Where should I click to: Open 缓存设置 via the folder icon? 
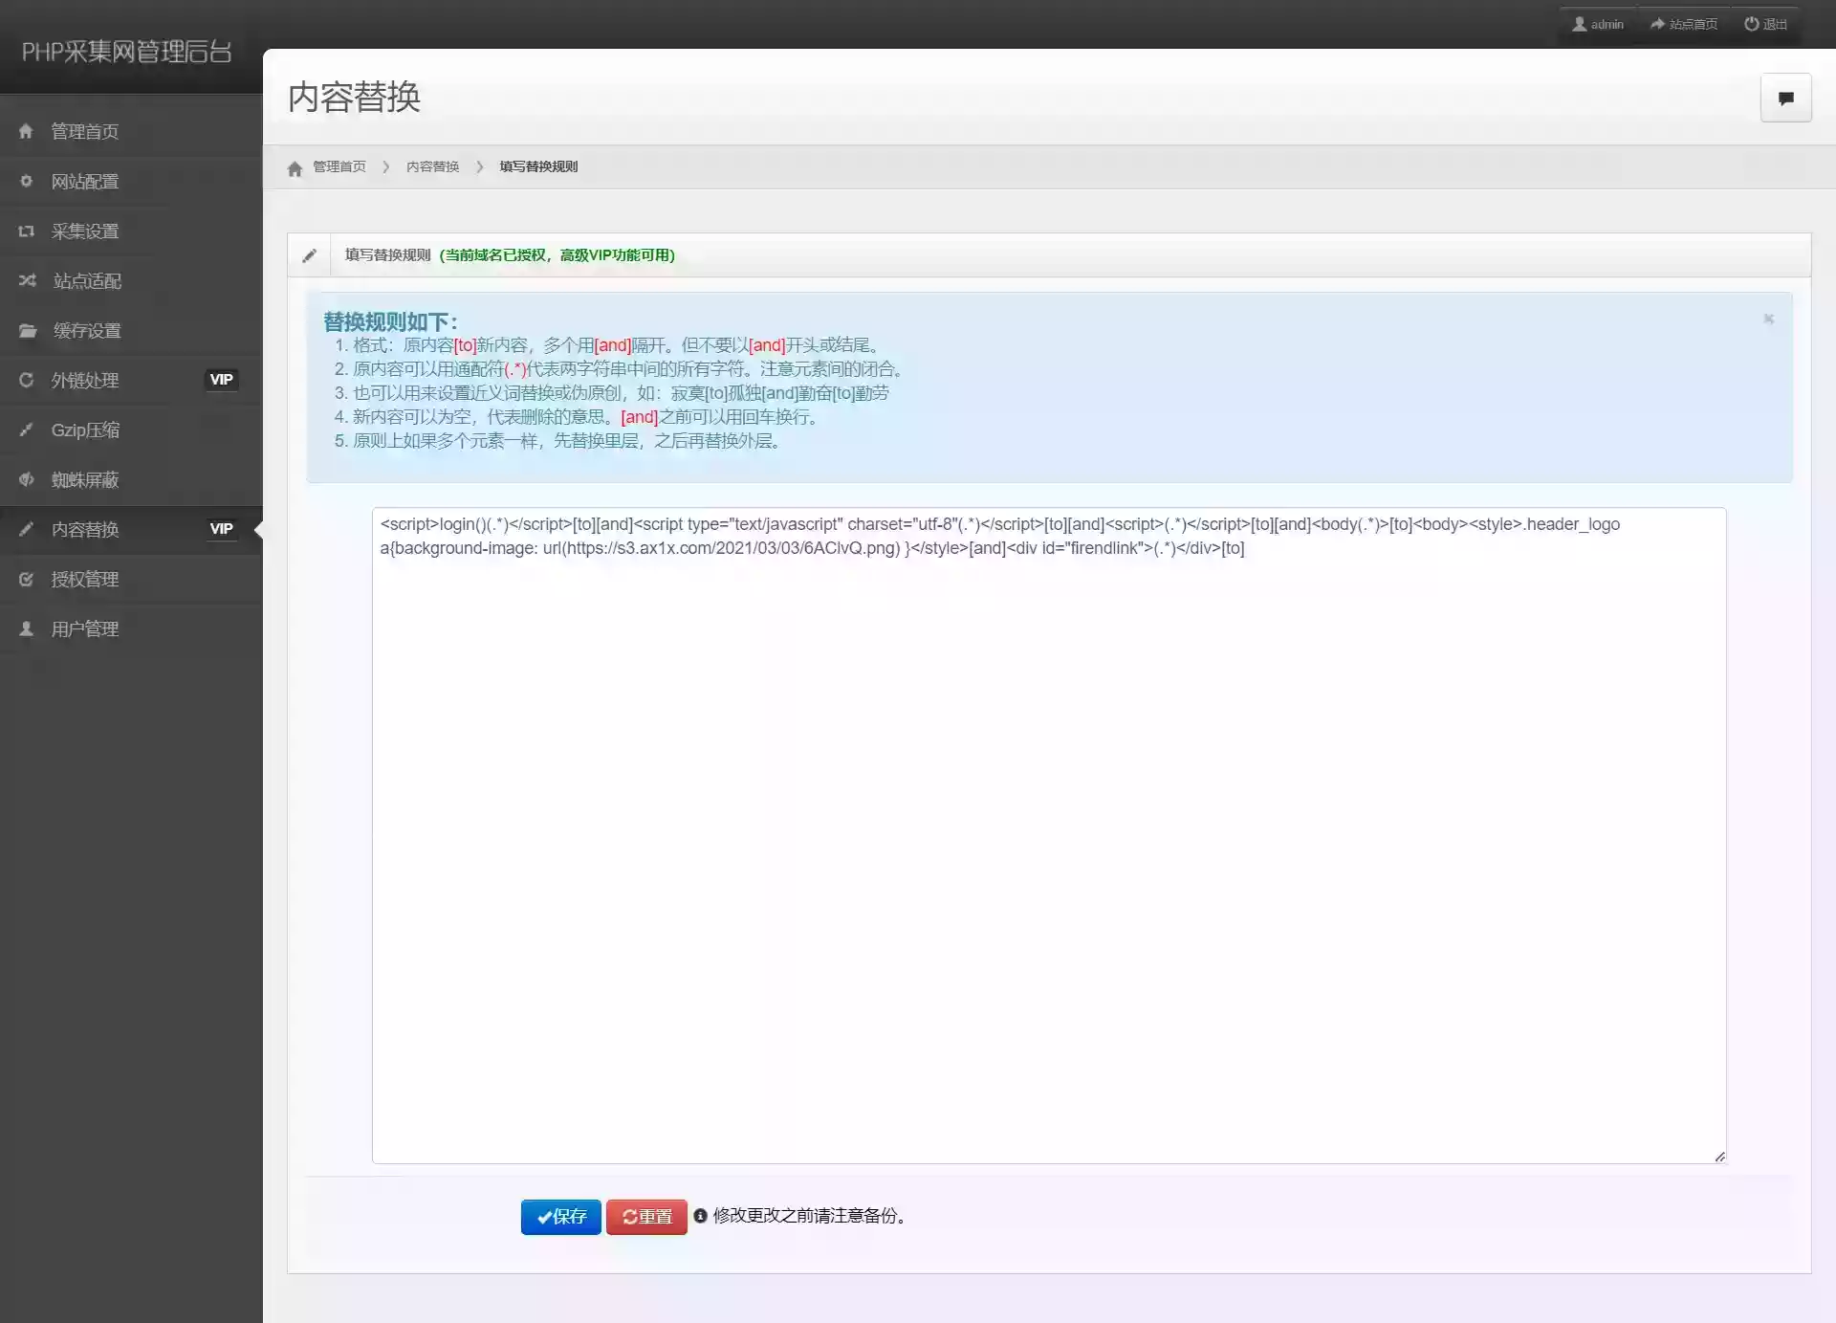26,330
